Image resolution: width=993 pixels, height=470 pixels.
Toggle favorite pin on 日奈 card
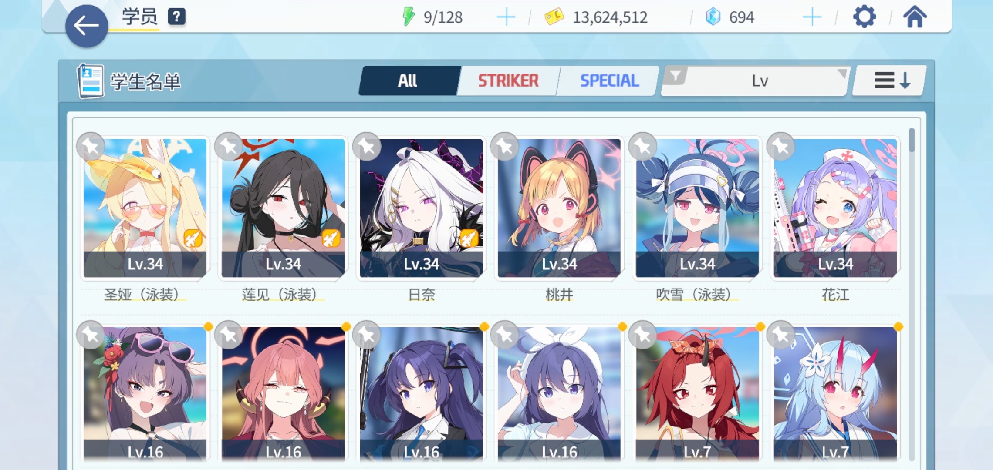tap(367, 146)
